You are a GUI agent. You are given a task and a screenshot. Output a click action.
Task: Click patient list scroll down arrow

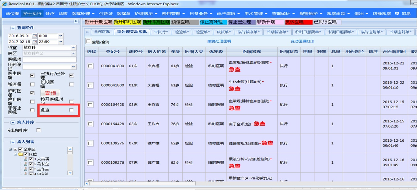[70, 172]
